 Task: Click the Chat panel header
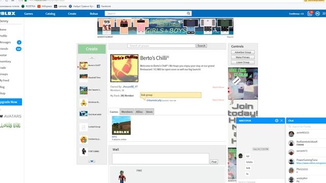click(306, 120)
